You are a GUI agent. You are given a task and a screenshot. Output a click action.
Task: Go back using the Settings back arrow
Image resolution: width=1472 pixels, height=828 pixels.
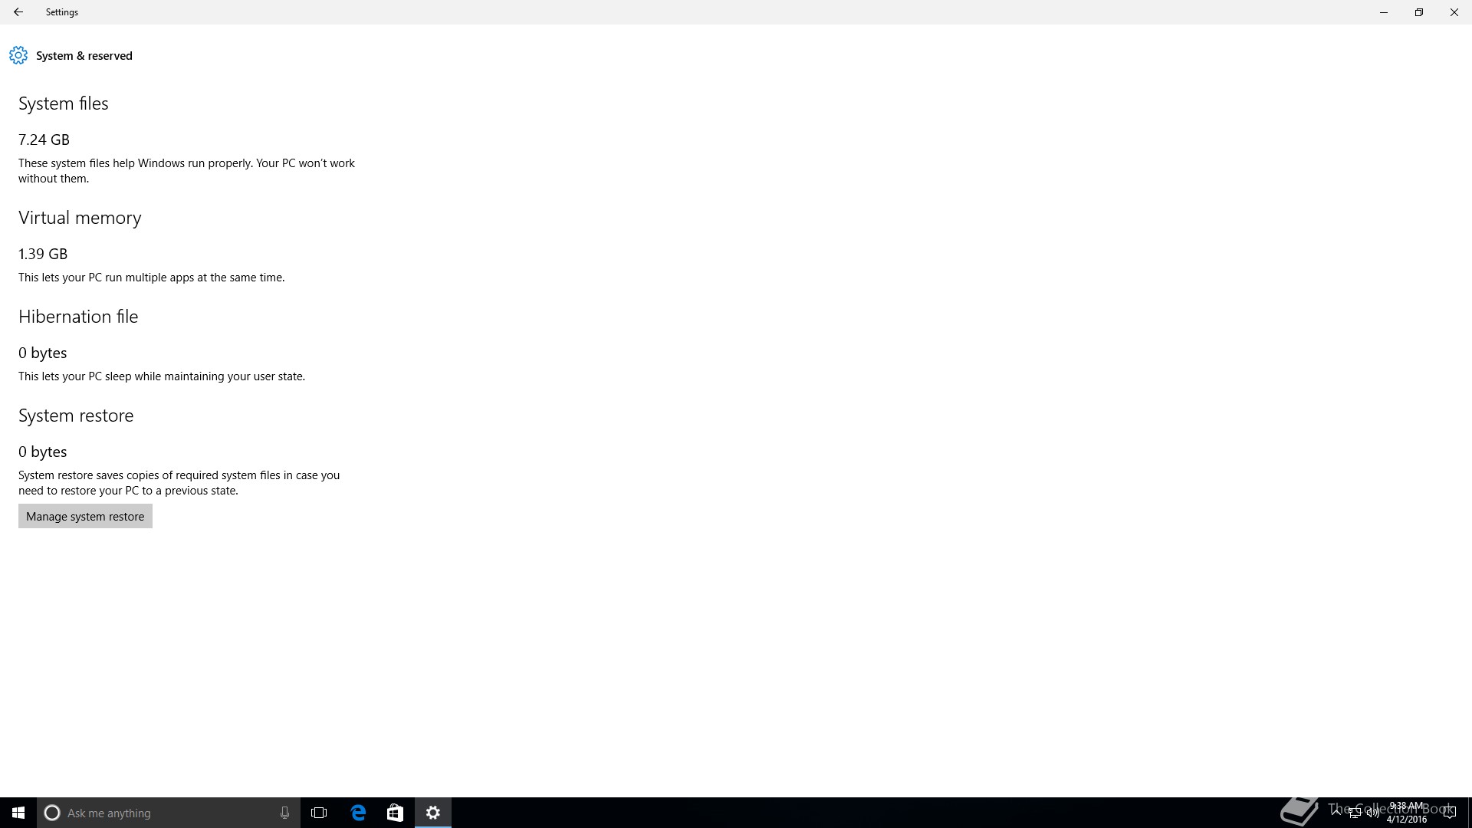18,12
